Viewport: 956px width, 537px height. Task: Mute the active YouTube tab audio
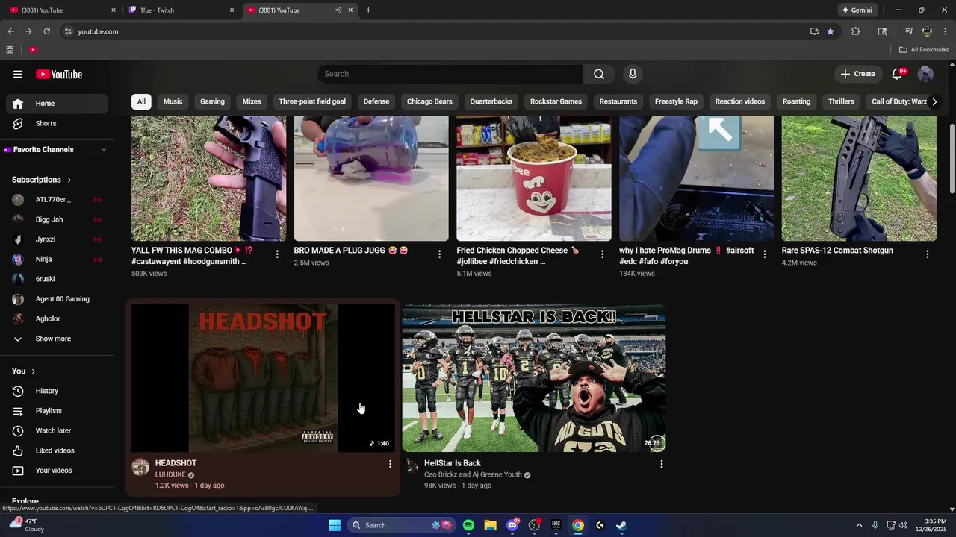click(x=338, y=10)
